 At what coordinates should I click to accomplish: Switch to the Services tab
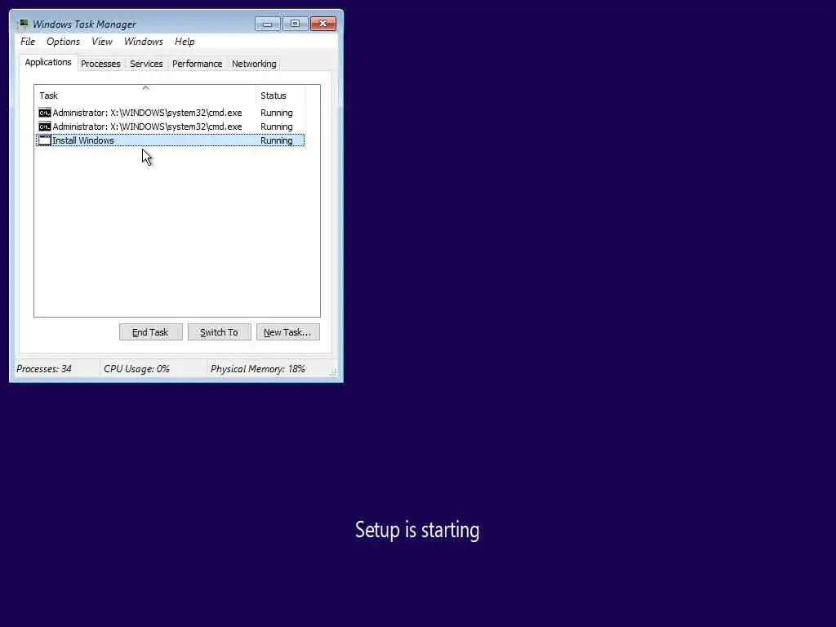[146, 64]
